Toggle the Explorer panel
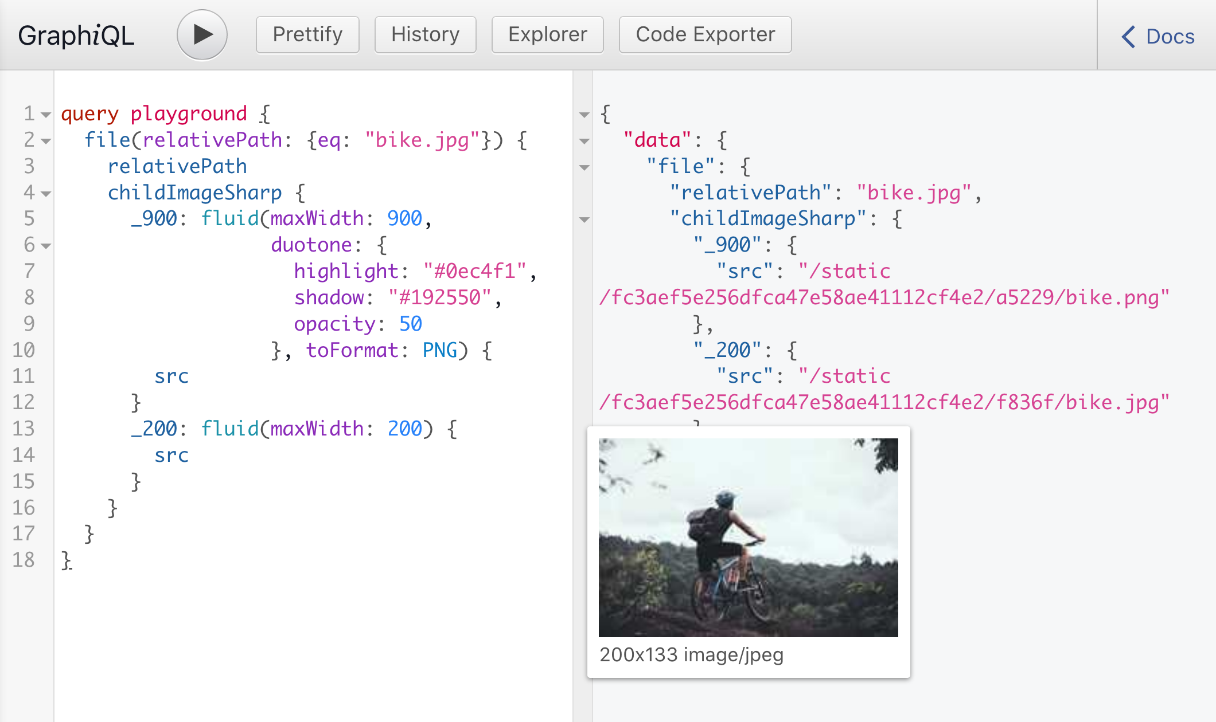Viewport: 1216px width, 722px height. (547, 35)
